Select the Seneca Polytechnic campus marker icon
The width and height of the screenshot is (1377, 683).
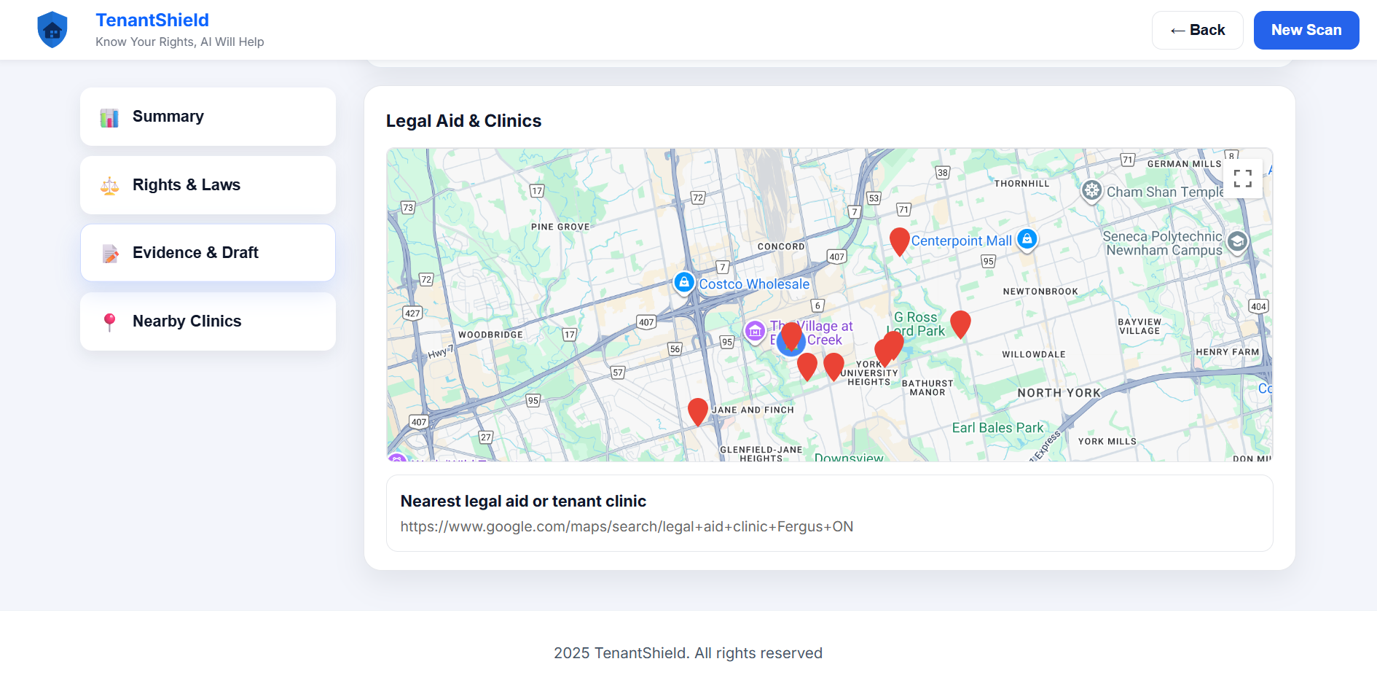[1237, 241]
